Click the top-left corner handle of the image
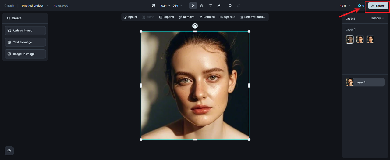390x160 pixels. click(141, 31)
